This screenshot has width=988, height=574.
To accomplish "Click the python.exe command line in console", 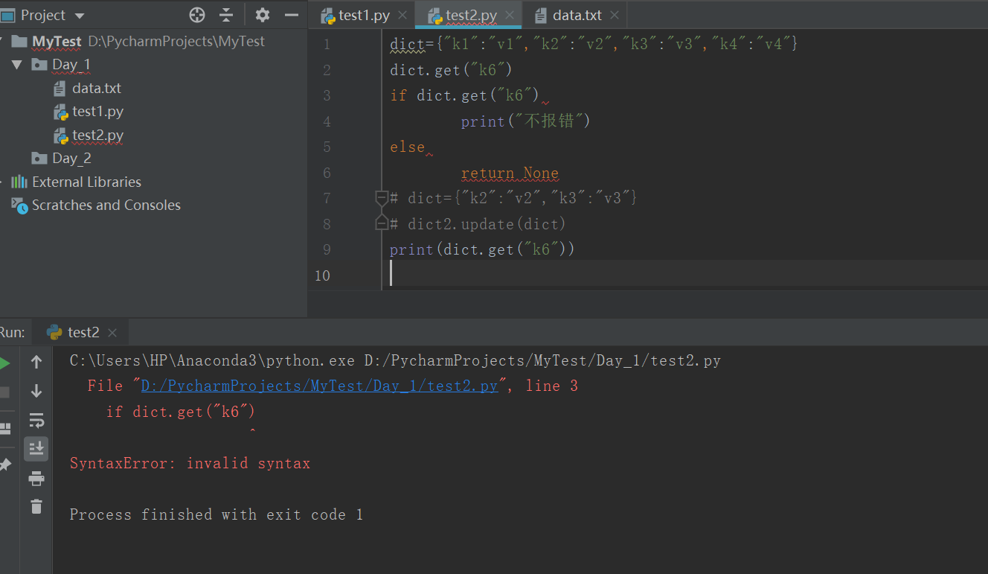I will pyautogui.click(x=395, y=360).
